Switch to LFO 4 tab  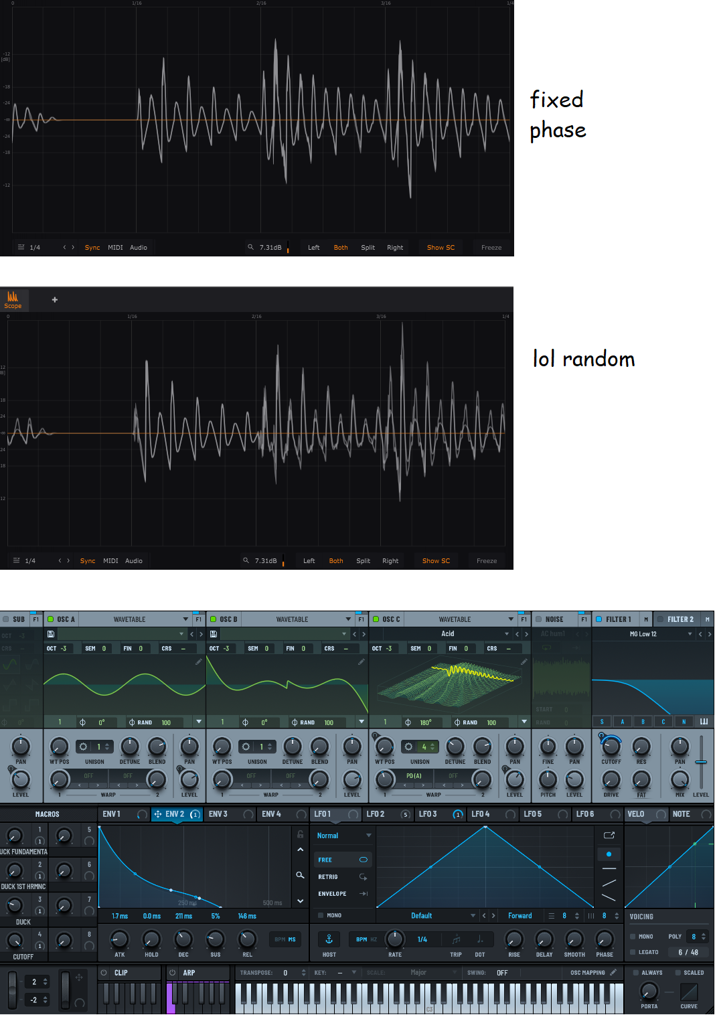tap(493, 814)
